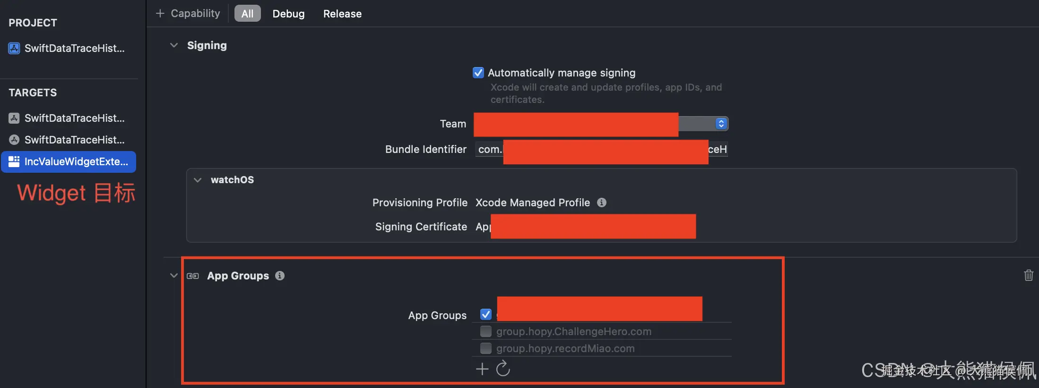Switch to the Debug tab
The image size is (1039, 388).
[288, 14]
